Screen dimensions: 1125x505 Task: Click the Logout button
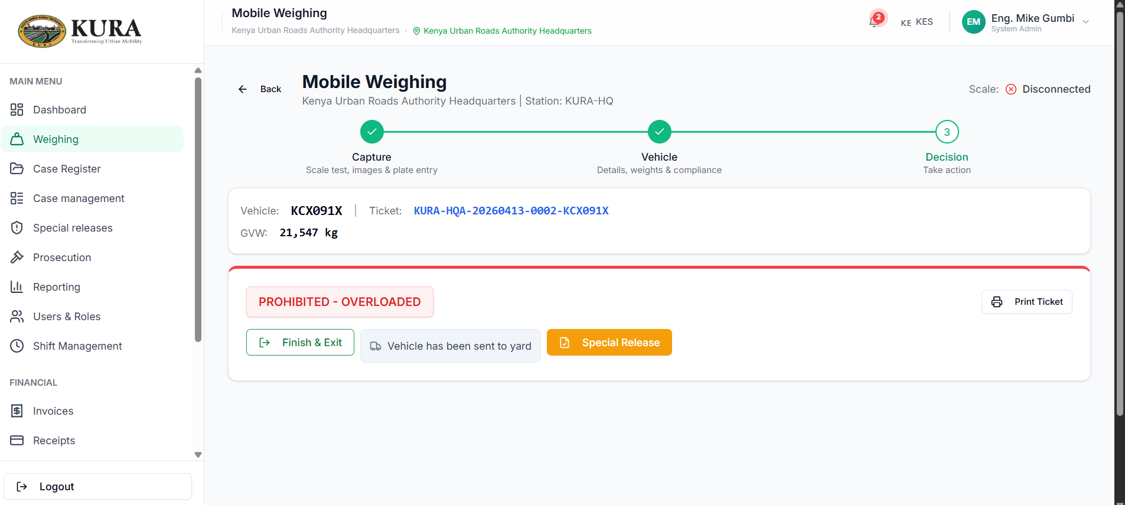coord(97,487)
